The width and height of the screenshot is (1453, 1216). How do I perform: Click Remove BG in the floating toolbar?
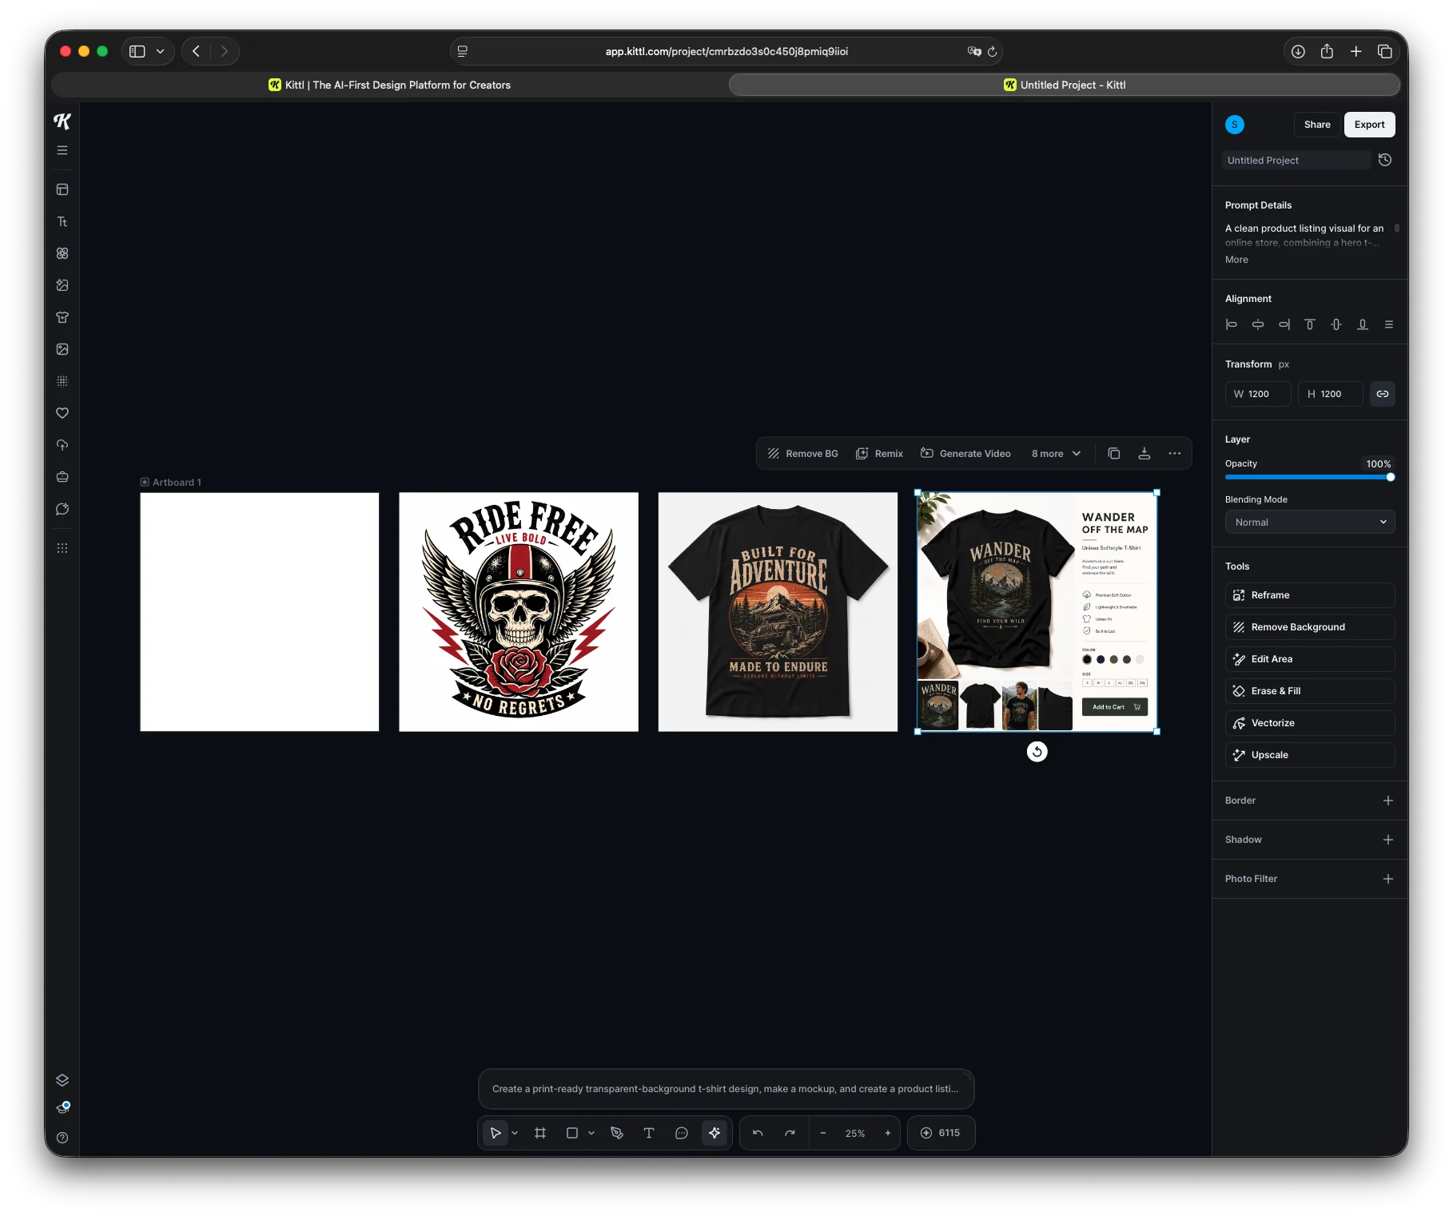pos(803,453)
